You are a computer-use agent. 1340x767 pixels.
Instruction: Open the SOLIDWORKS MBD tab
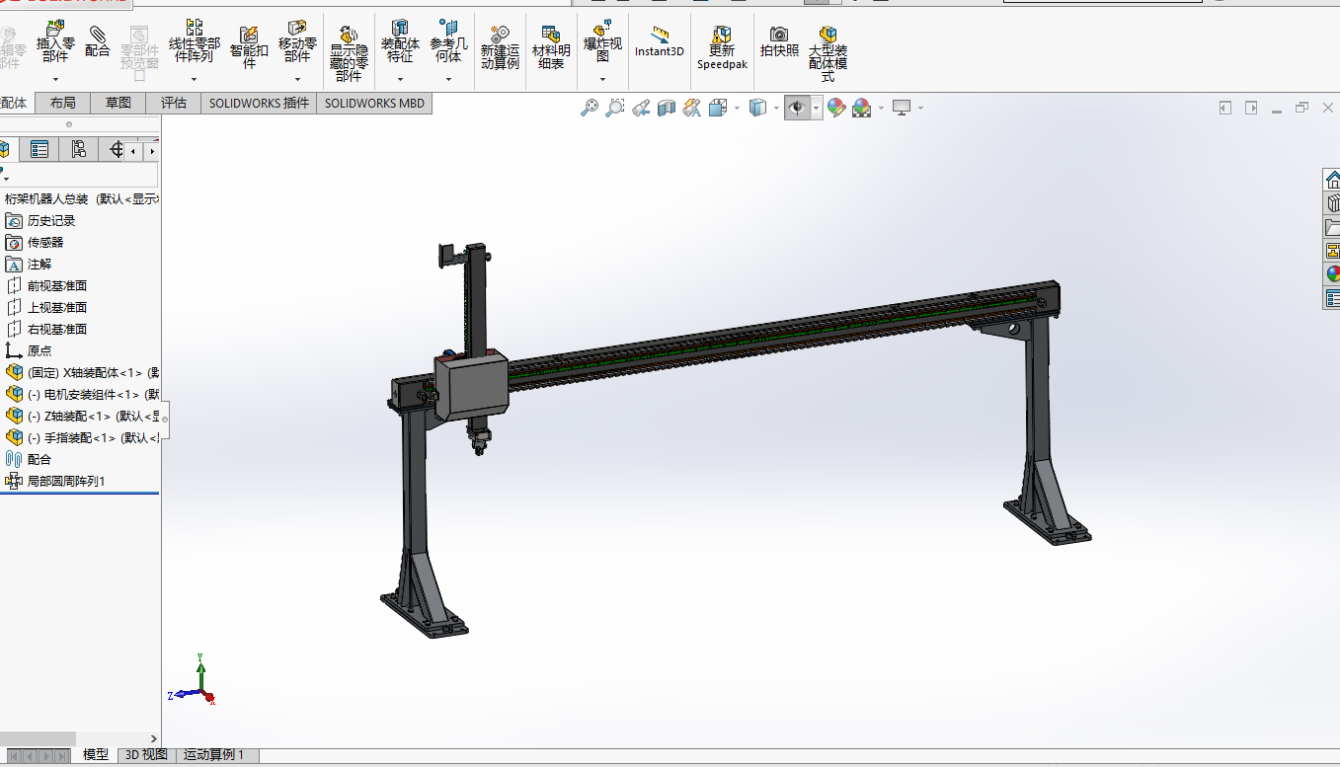tap(374, 103)
